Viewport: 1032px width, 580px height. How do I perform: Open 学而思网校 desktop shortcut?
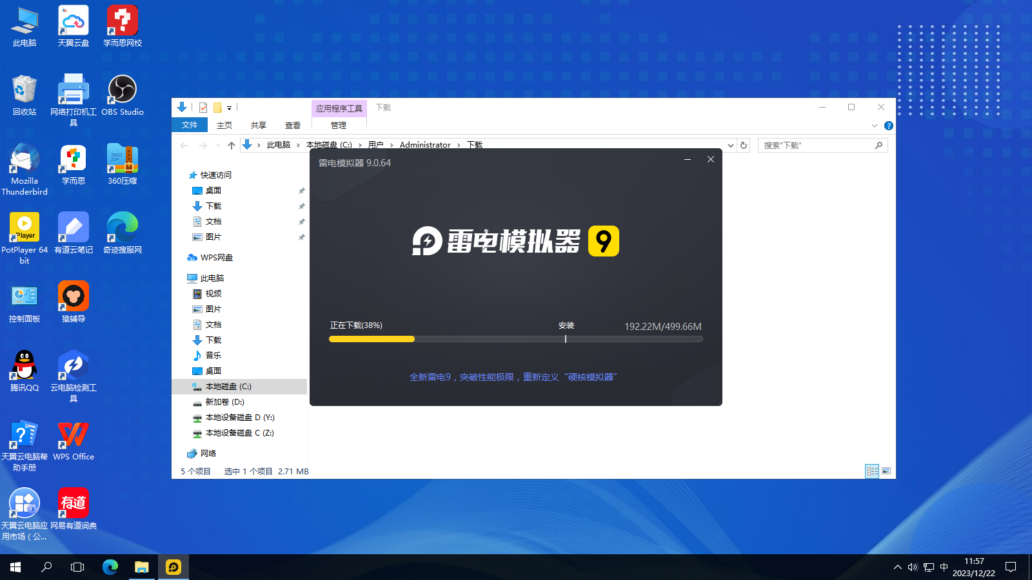[123, 27]
